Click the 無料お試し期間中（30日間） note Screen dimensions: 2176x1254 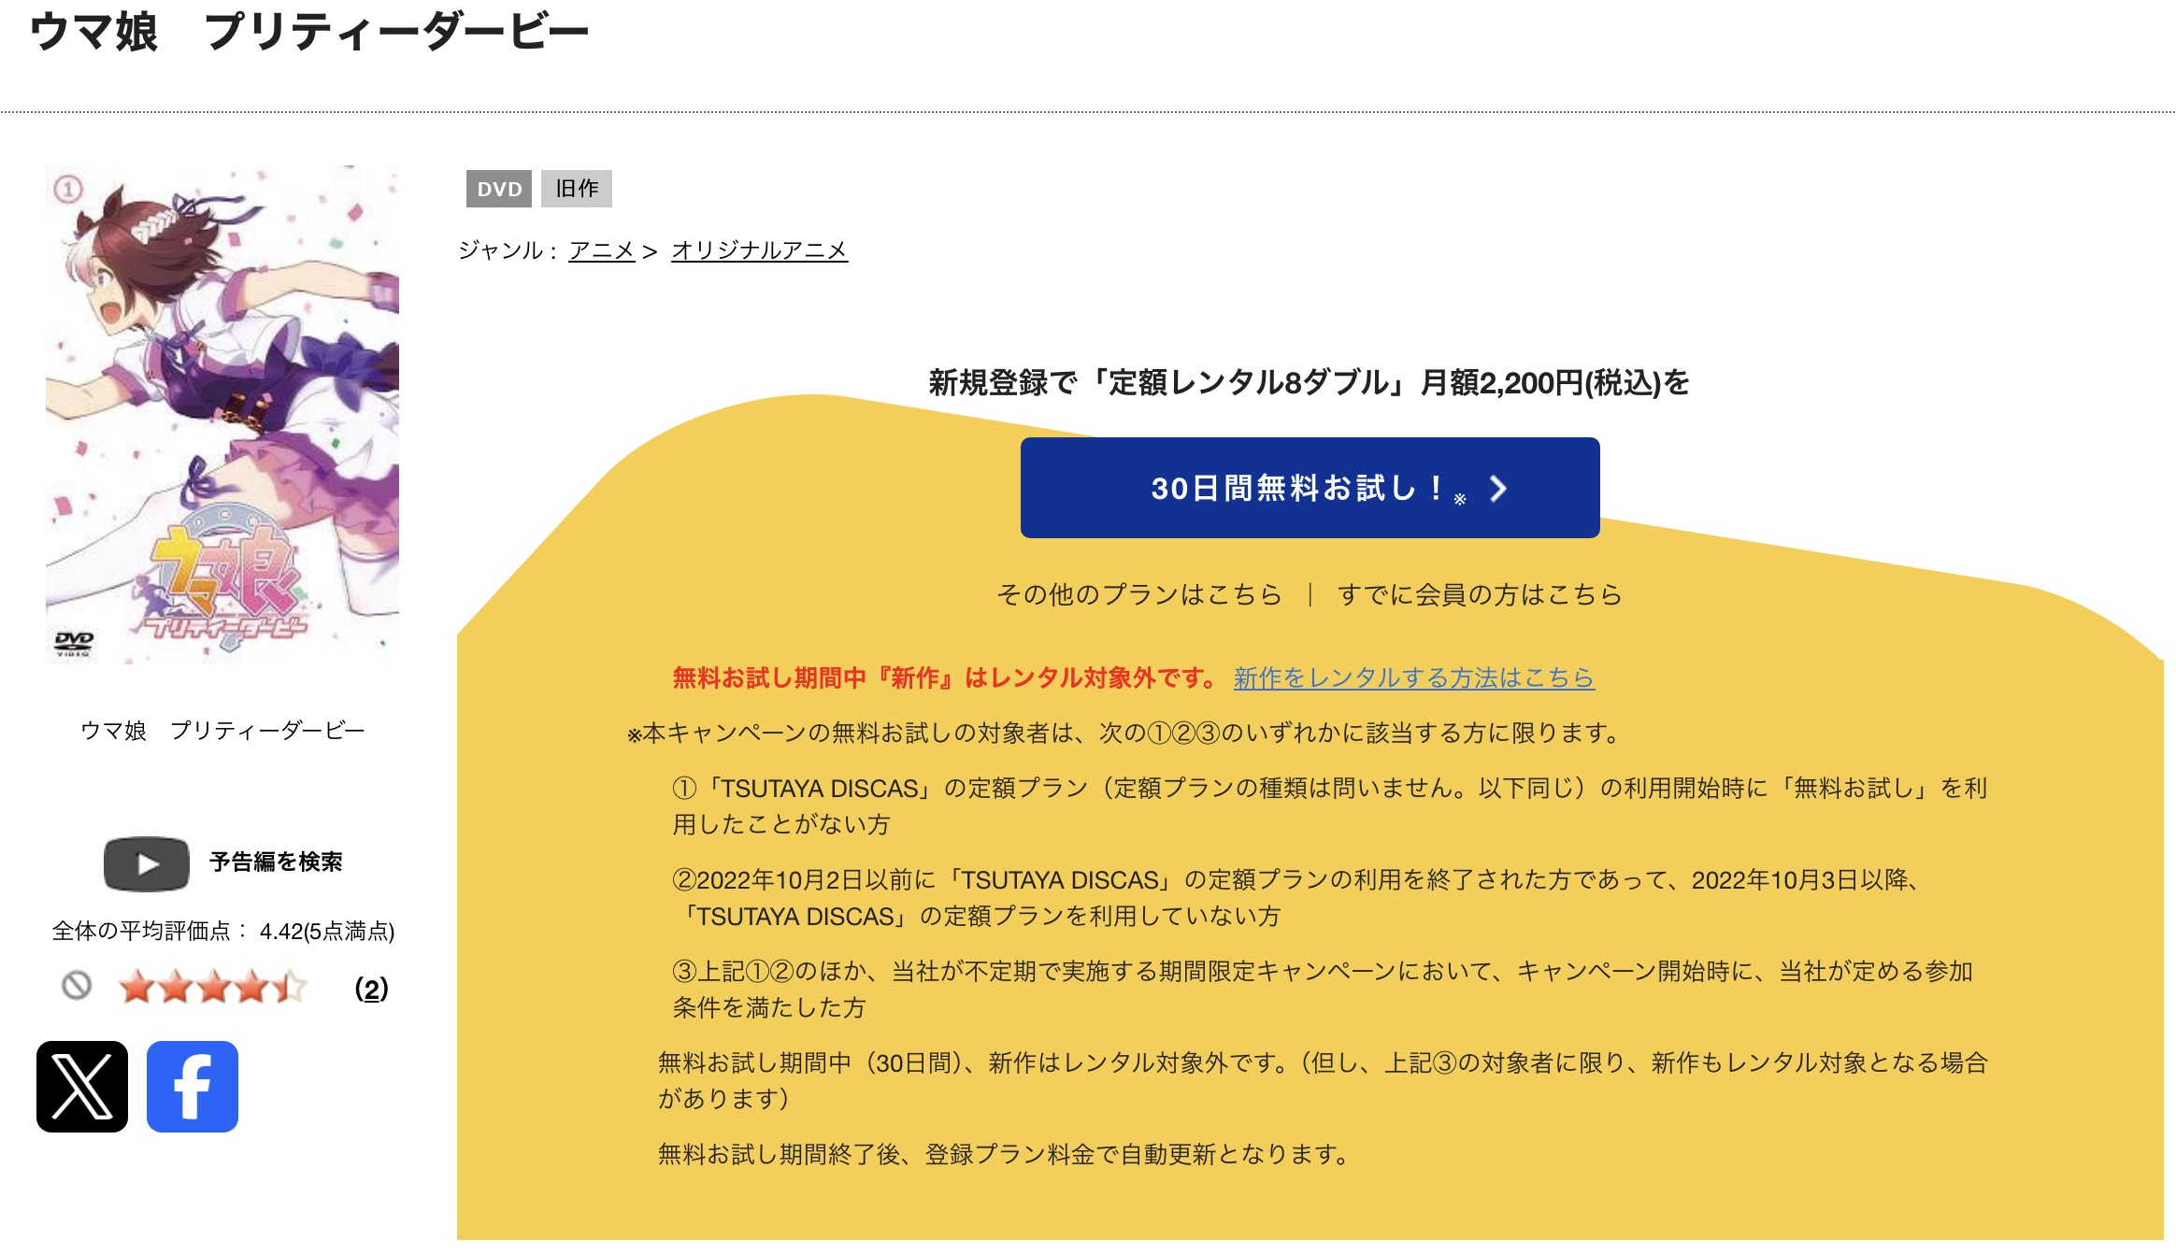(x=1323, y=1080)
